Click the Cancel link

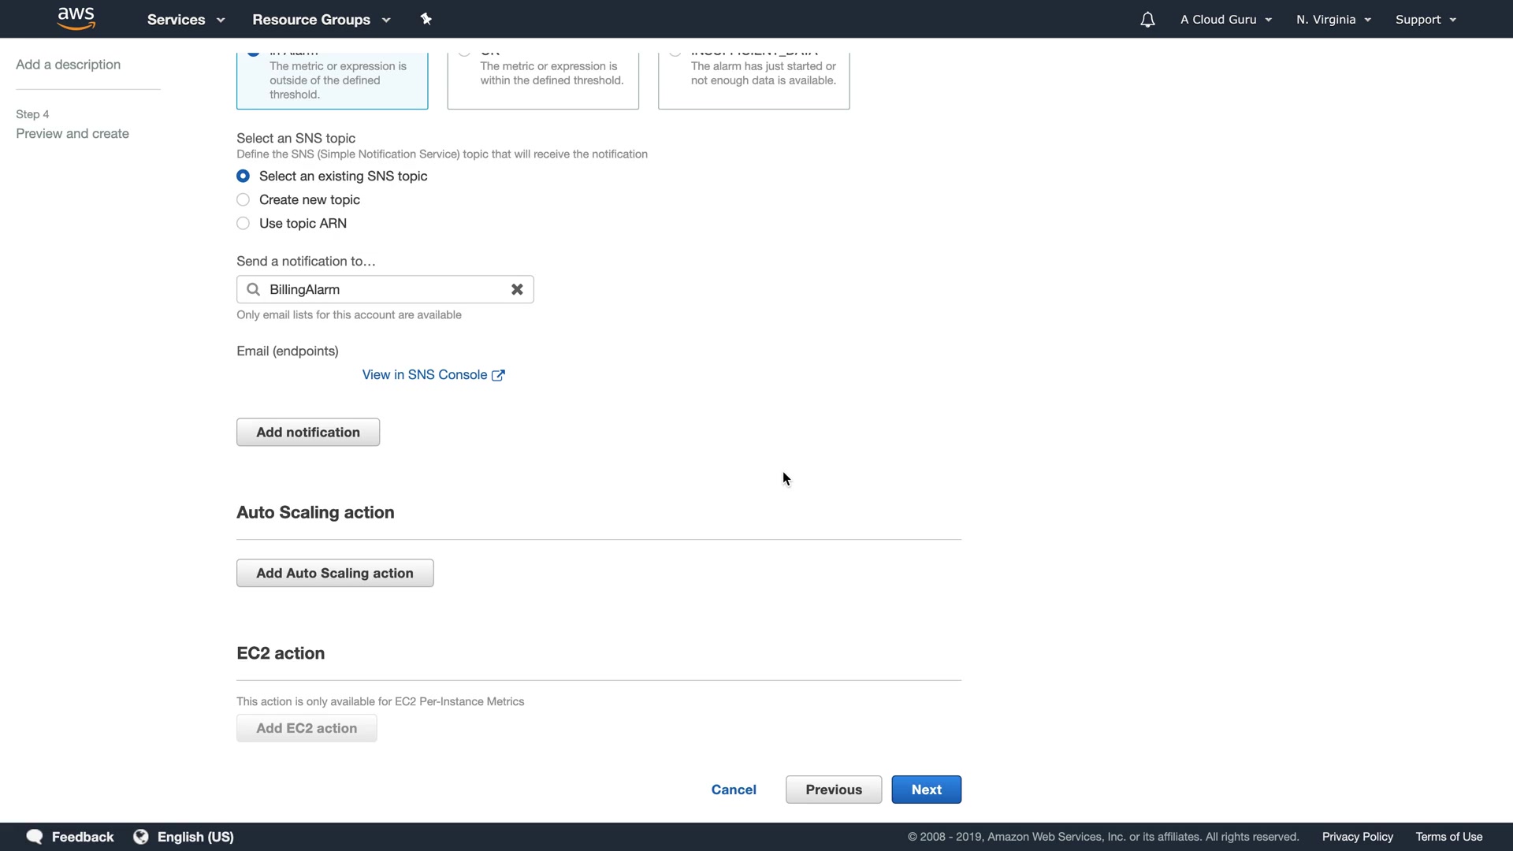click(x=734, y=790)
